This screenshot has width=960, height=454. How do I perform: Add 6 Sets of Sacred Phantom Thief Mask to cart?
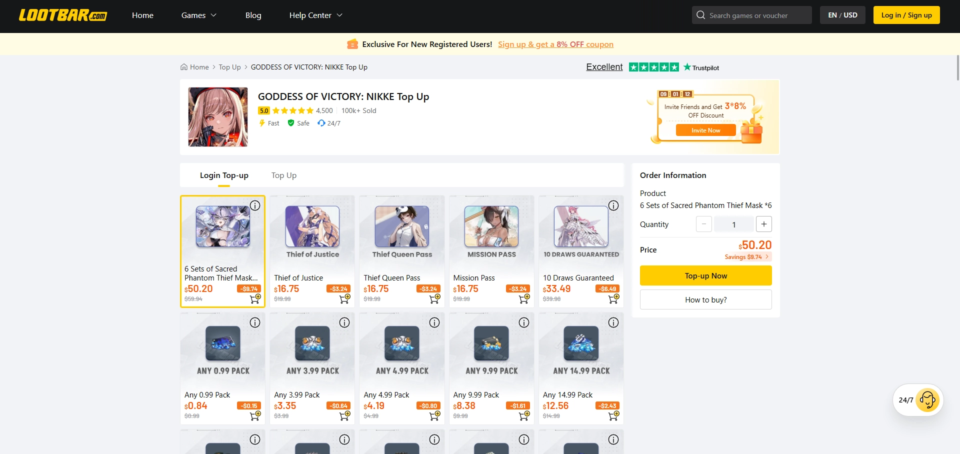pos(255,299)
